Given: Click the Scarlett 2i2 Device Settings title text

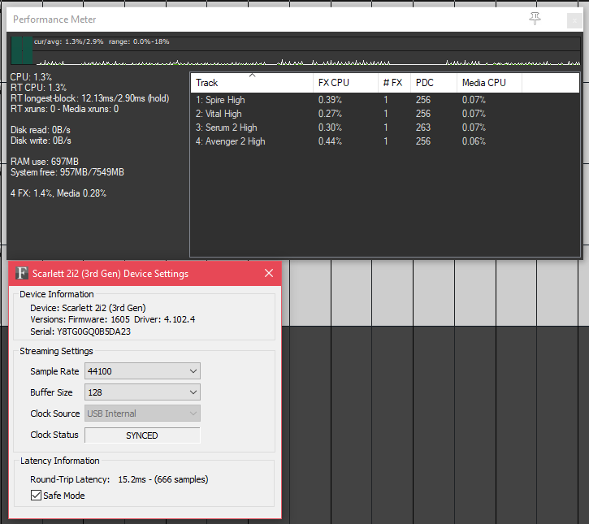Looking at the screenshot, I should click(110, 274).
